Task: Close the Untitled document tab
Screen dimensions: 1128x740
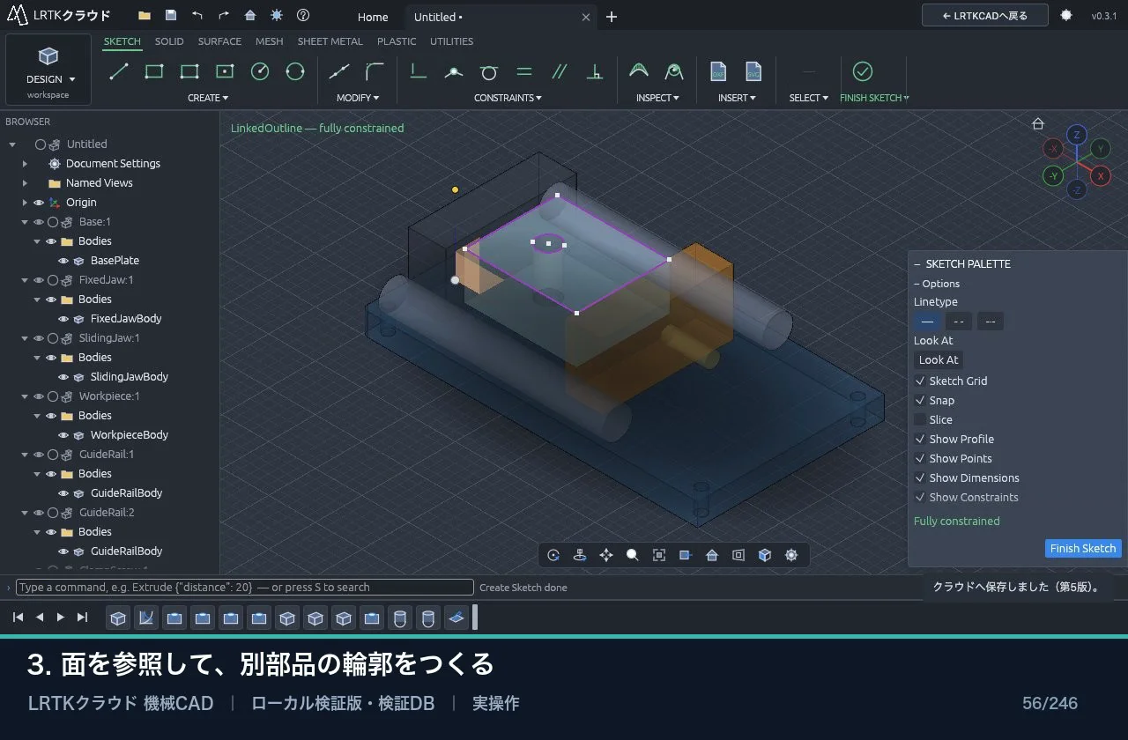Action: point(587,17)
